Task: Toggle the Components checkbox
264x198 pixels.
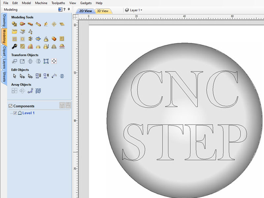Action: (10, 106)
